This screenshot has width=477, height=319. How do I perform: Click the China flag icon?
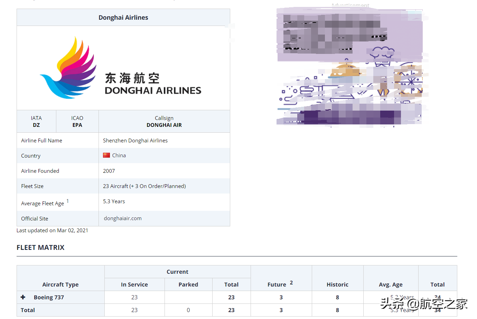pos(106,156)
